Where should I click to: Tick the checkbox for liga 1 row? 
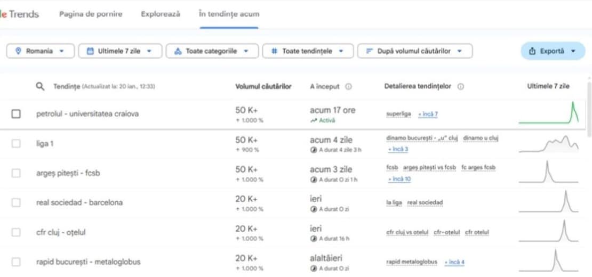[16, 143]
